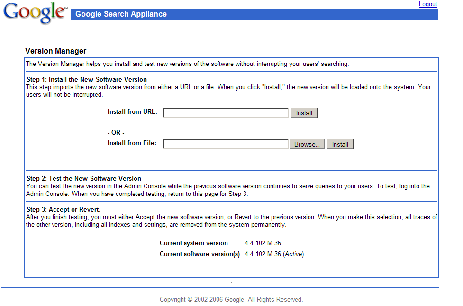Click the Google logo image
The height and width of the screenshot is (306, 463).
[36, 13]
